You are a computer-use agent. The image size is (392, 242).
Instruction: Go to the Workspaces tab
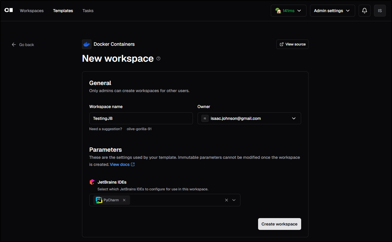point(32,11)
